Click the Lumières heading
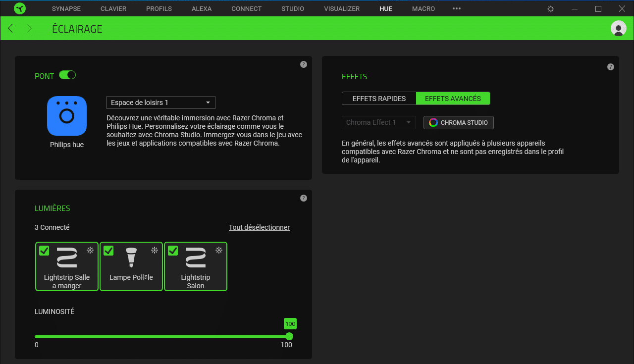This screenshot has height=364, width=634. pyautogui.click(x=53, y=208)
